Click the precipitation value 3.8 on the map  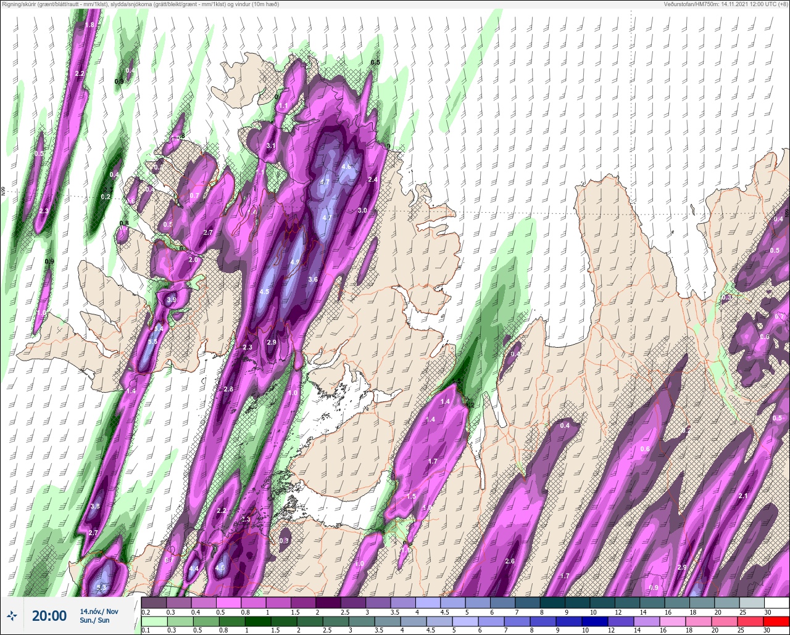point(95,506)
